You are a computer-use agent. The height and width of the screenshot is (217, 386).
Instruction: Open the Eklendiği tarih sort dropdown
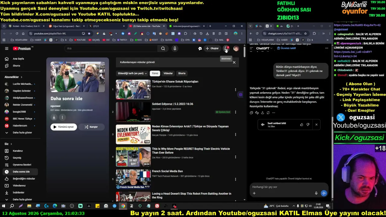pos(132,73)
